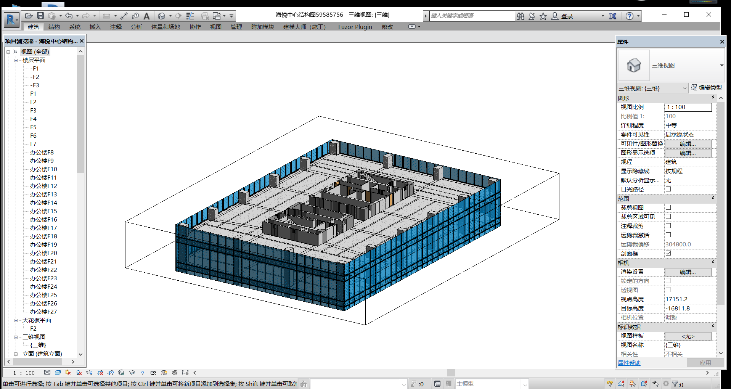Screen dimensions: 731x389
Task: Open the Fuzor Plugin ribbon tab
Action: pyautogui.click(x=355, y=27)
